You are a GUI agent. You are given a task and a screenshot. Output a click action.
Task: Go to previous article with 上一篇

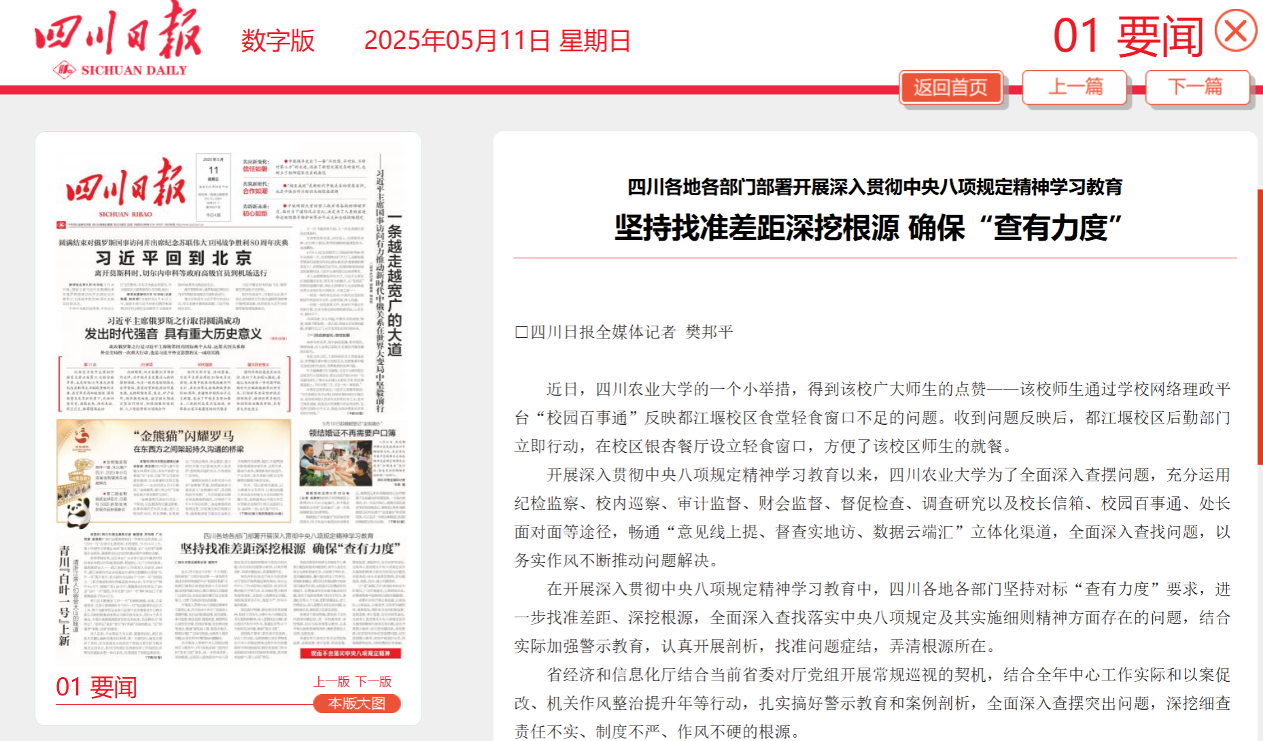pos(1075,87)
